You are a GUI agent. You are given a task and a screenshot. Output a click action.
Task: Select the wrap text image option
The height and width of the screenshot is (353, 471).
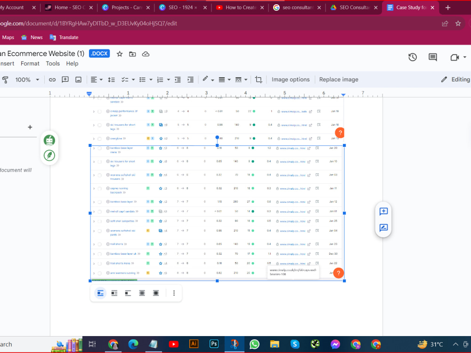pos(114,293)
